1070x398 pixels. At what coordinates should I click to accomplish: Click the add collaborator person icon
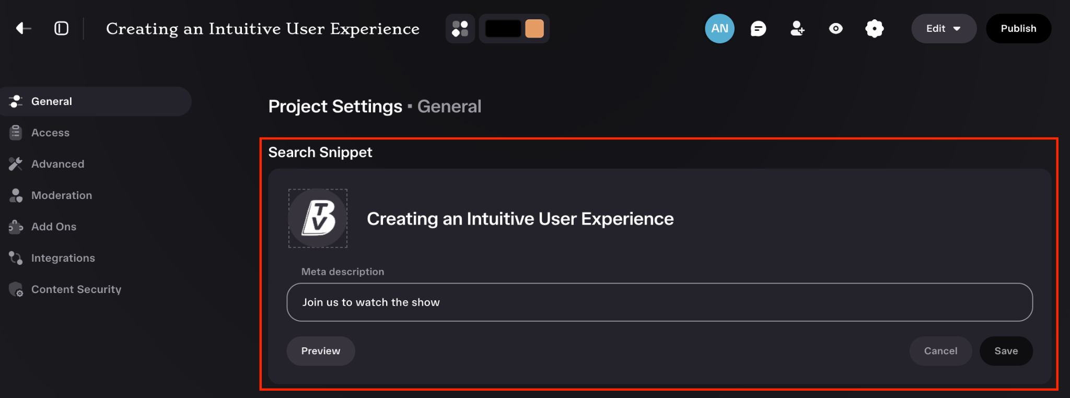[797, 29]
